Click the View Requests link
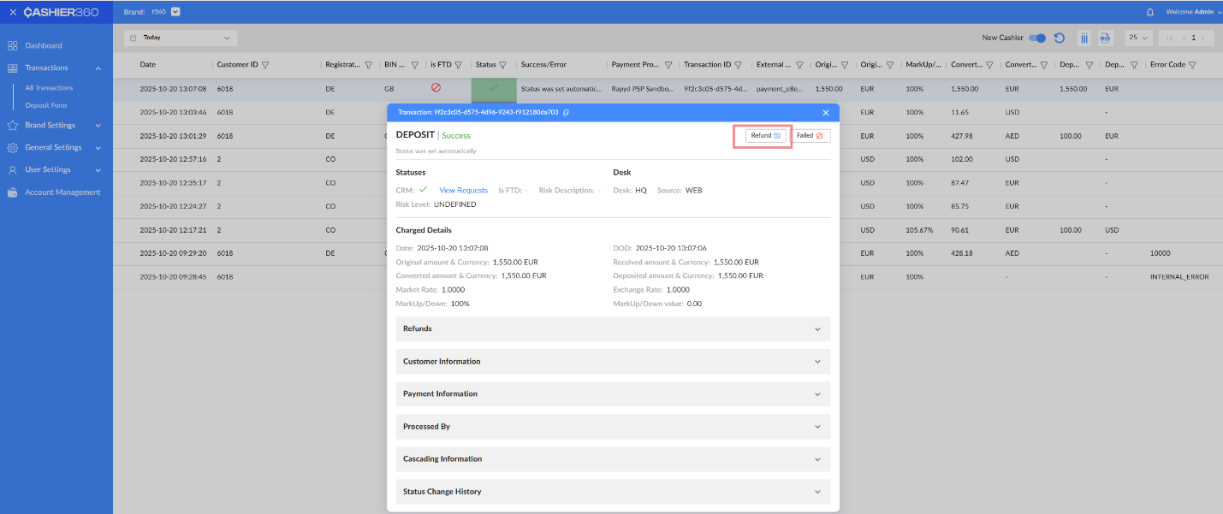1223x514 pixels. click(463, 191)
